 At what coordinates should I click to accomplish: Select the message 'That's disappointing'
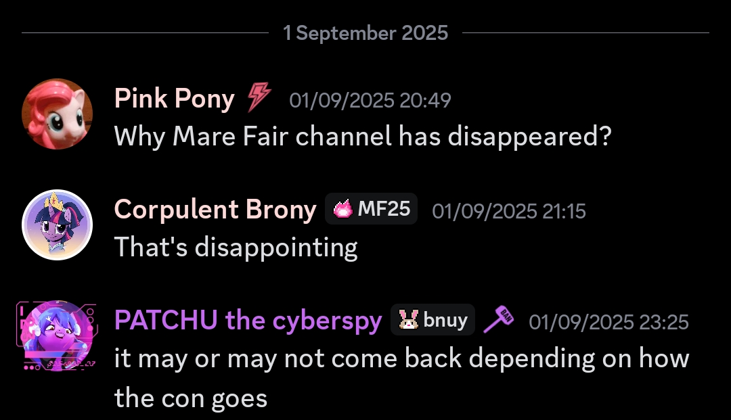click(236, 248)
